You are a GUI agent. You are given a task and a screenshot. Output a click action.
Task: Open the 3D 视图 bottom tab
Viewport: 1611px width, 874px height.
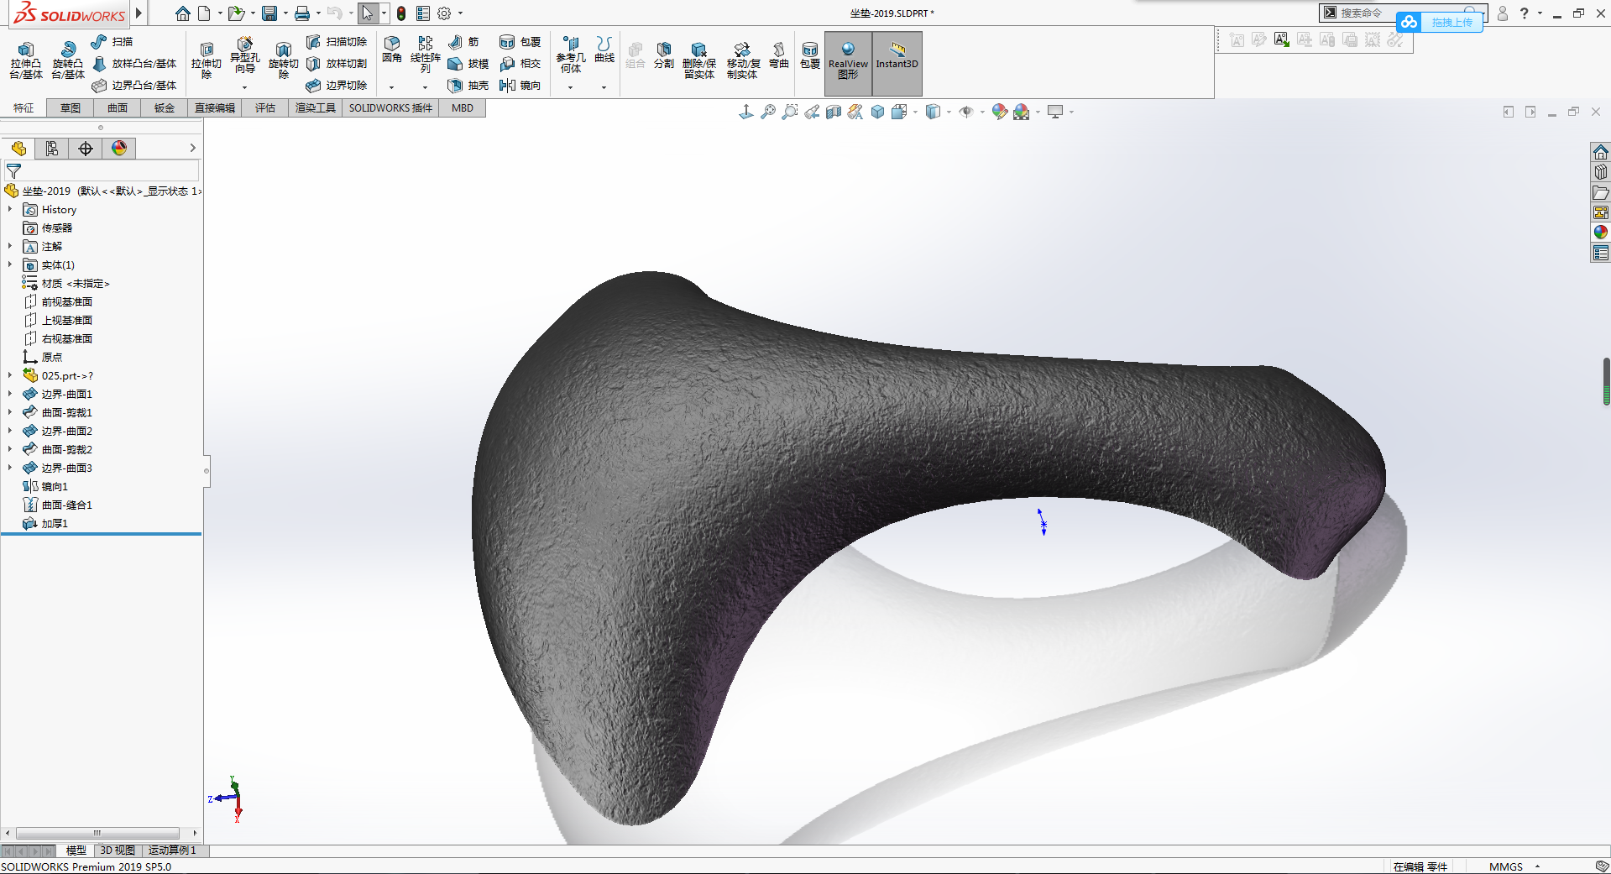coord(118,850)
